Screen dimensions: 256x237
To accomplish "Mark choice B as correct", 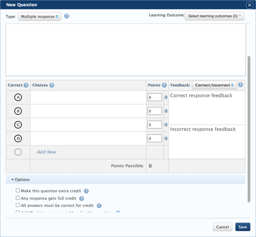I will click(x=18, y=111).
